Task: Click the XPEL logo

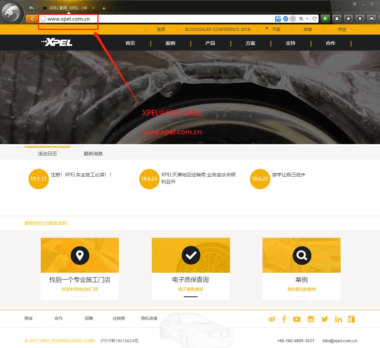Action: point(57,42)
